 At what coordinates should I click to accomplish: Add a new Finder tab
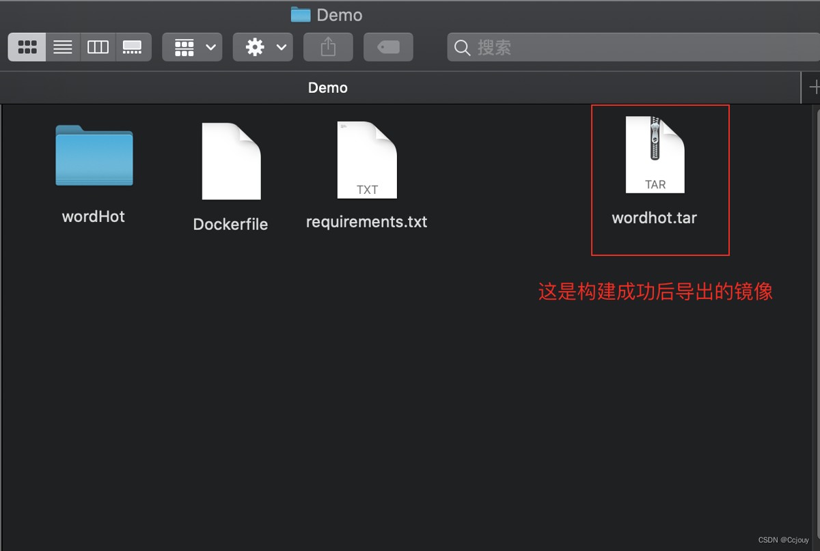click(812, 87)
